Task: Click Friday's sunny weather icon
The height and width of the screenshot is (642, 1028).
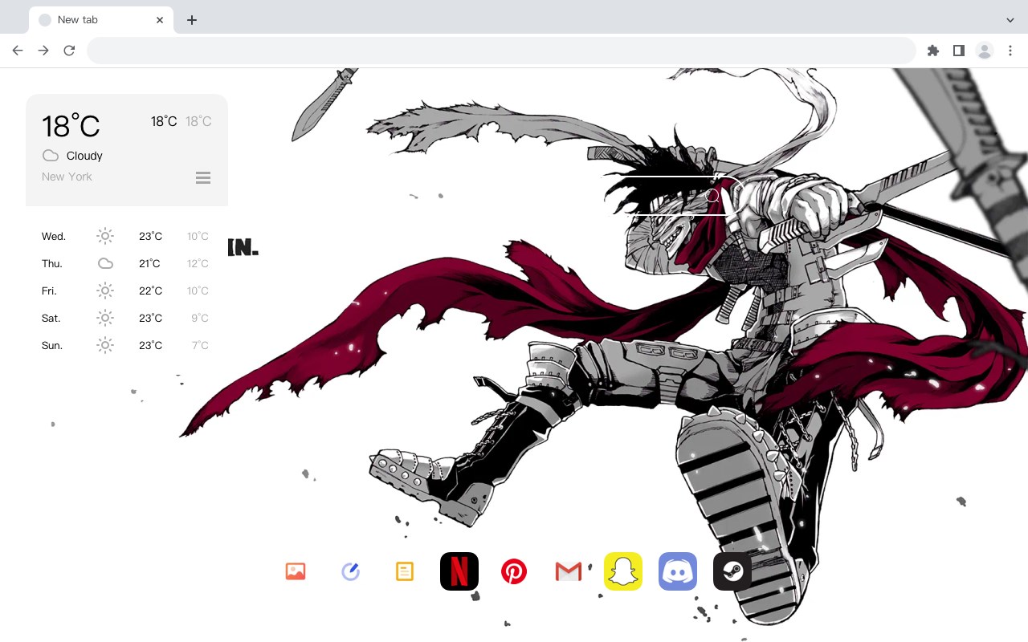Action: (105, 291)
